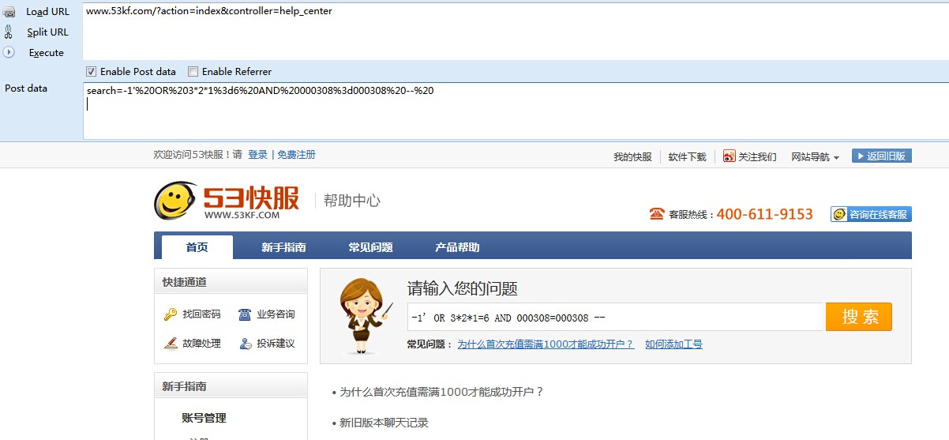Open 关注我们 link text

pyautogui.click(x=757, y=156)
